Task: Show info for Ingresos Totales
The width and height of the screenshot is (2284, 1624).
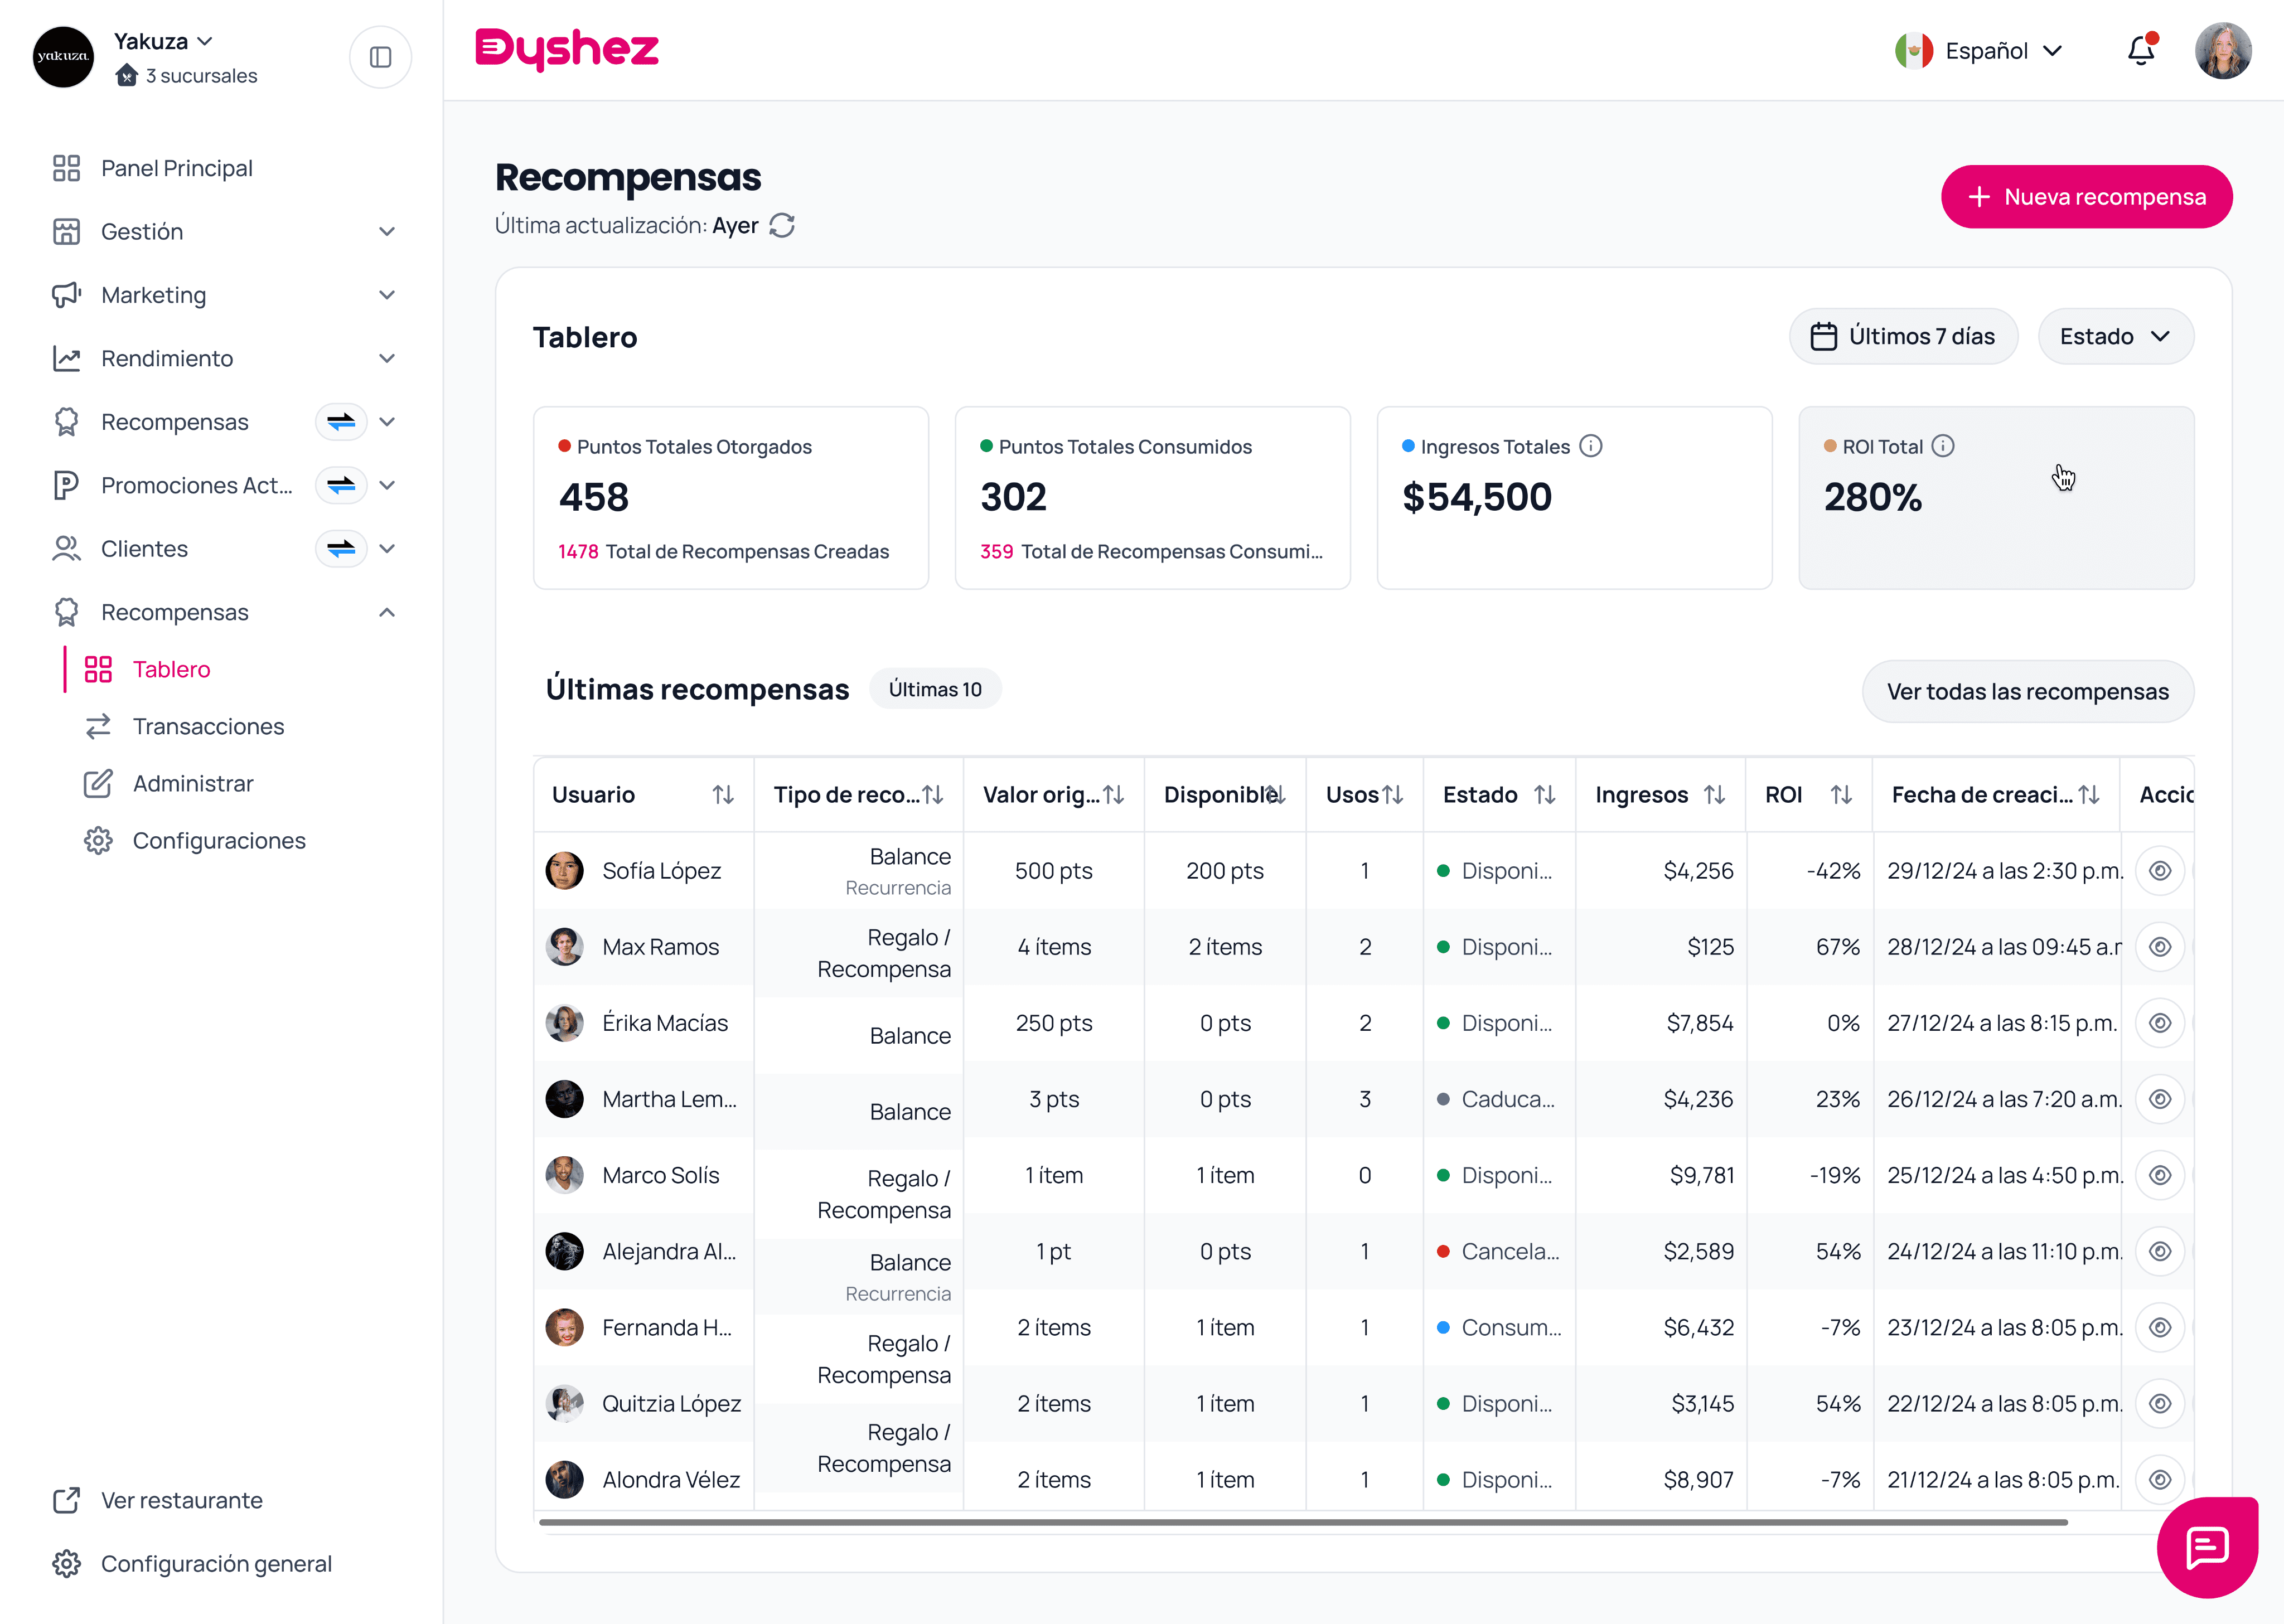Action: [x=1591, y=446]
